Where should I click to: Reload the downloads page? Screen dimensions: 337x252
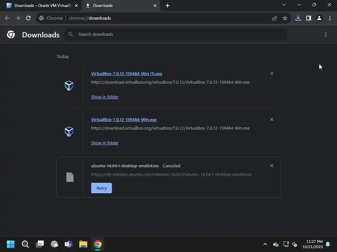(x=28, y=18)
